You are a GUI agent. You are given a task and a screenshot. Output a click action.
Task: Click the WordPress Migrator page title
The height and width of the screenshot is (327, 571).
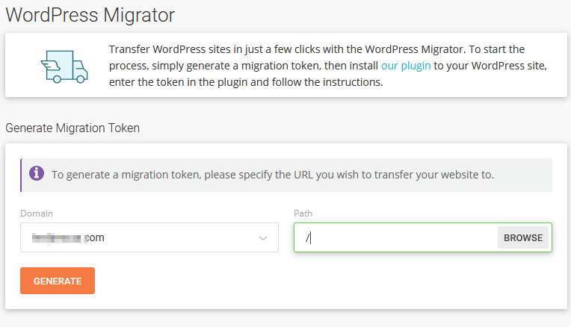click(90, 15)
